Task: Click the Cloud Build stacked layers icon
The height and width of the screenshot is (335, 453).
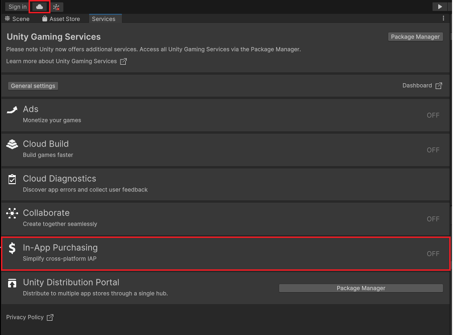Action: point(12,144)
